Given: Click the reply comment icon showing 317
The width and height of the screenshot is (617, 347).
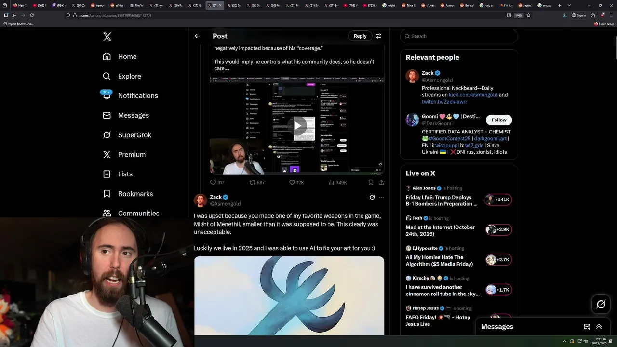Looking at the screenshot, I should coord(217,183).
